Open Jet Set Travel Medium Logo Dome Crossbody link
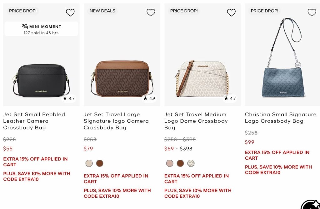This screenshot has width=320, height=209. pyautogui.click(x=196, y=121)
